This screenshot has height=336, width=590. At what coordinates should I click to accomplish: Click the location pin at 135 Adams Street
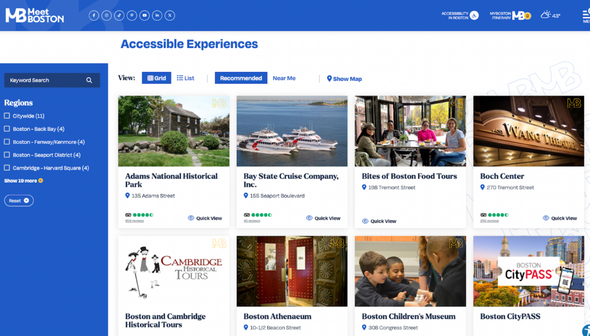[x=127, y=195]
